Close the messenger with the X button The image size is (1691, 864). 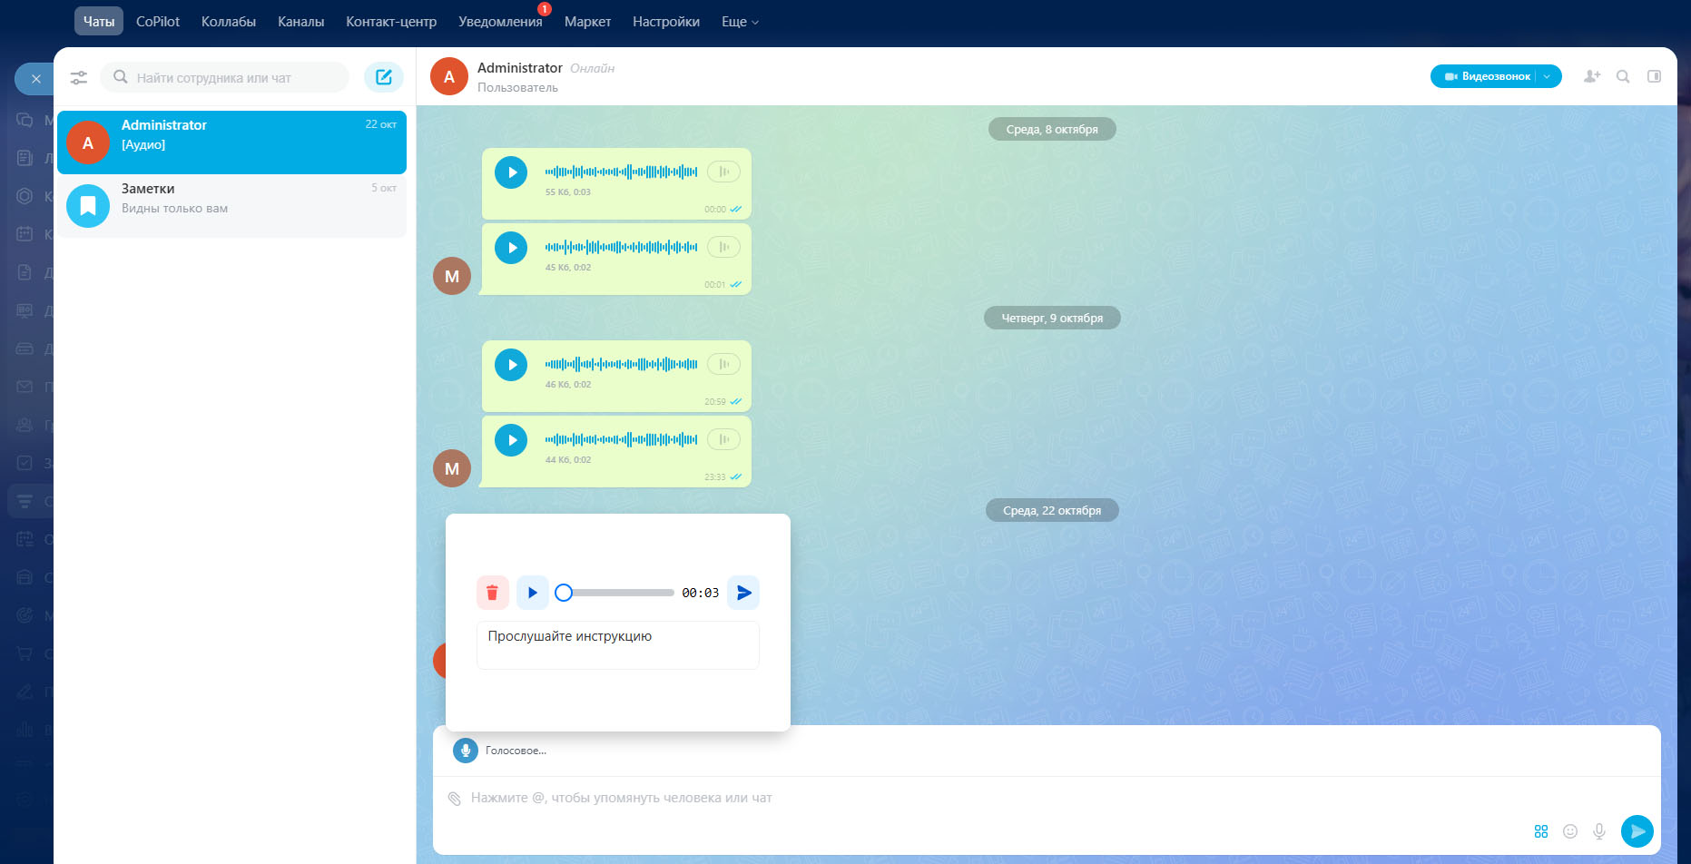coord(35,79)
